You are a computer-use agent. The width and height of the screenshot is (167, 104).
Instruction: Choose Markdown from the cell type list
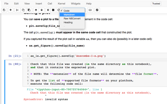(x=72, y=15)
